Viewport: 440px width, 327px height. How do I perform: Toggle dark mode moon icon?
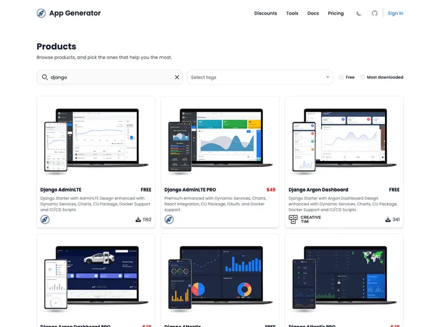click(359, 13)
